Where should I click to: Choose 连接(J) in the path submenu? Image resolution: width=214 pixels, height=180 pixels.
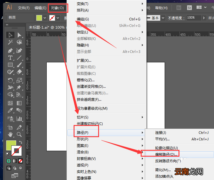click(x=180, y=132)
